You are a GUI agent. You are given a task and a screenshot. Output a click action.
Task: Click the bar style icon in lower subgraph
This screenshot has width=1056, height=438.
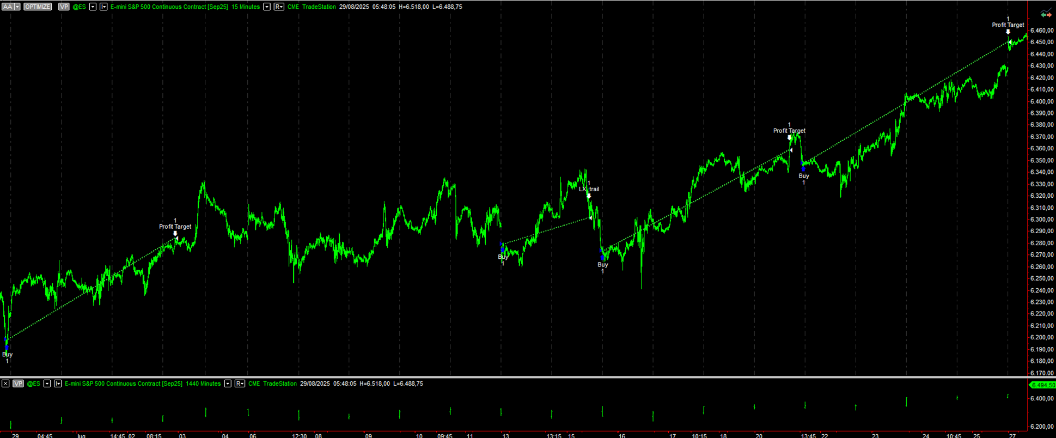(x=58, y=384)
